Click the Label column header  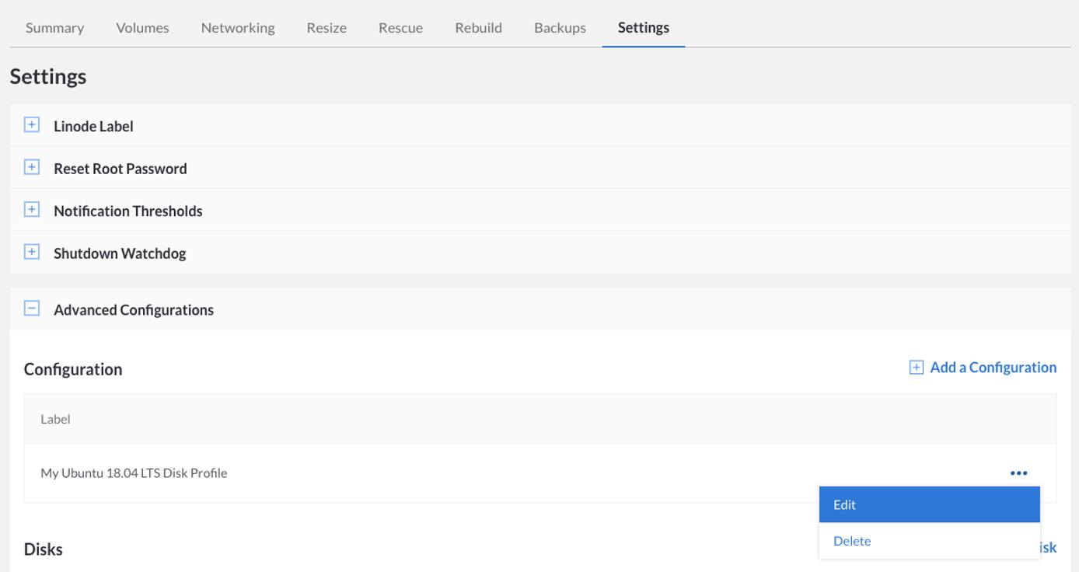(x=54, y=419)
